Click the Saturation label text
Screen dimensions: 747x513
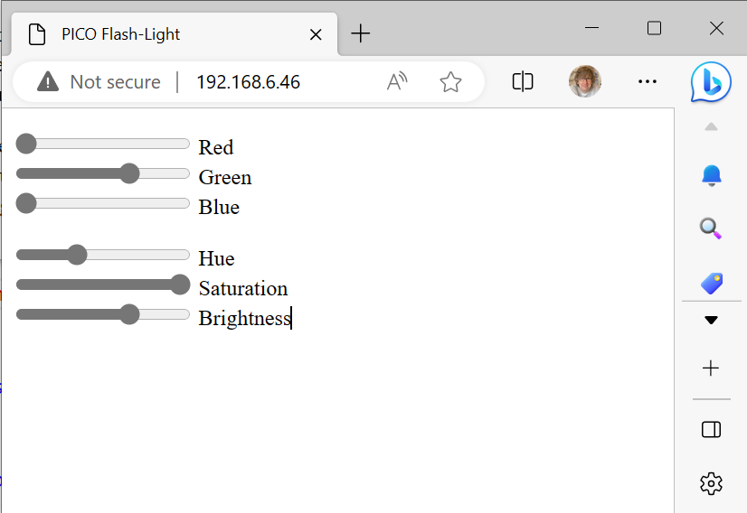click(243, 288)
